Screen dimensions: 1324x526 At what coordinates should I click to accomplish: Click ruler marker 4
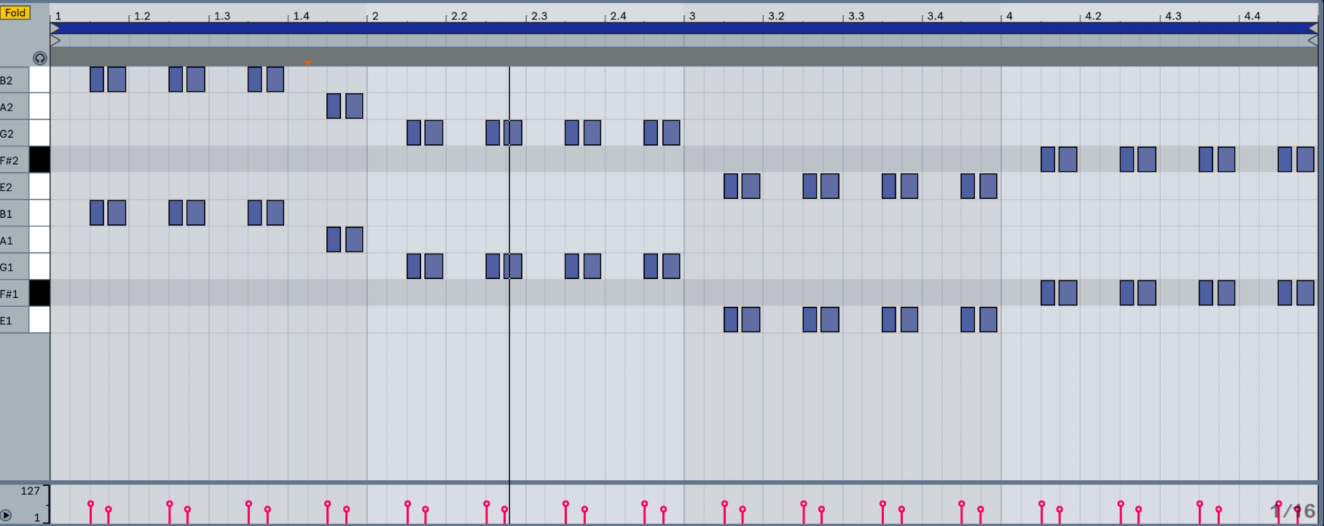pyautogui.click(x=1009, y=15)
